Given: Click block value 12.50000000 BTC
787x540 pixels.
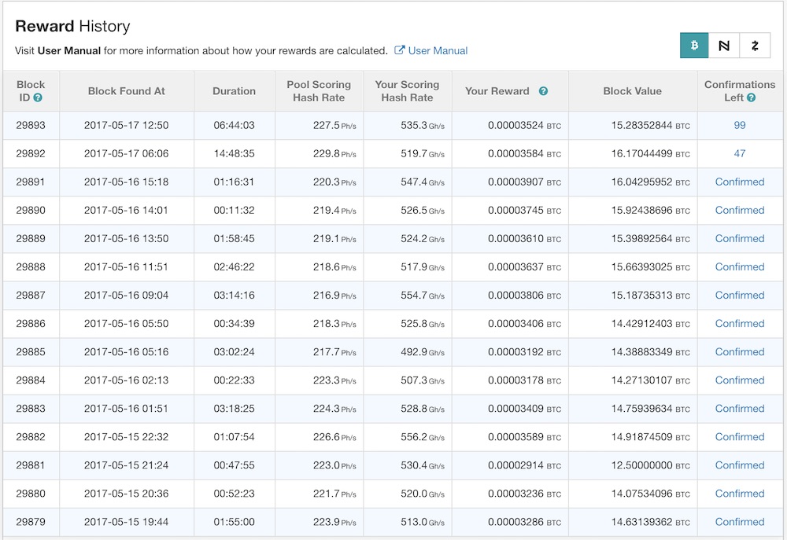Looking at the screenshot, I should pyautogui.click(x=651, y=465).
